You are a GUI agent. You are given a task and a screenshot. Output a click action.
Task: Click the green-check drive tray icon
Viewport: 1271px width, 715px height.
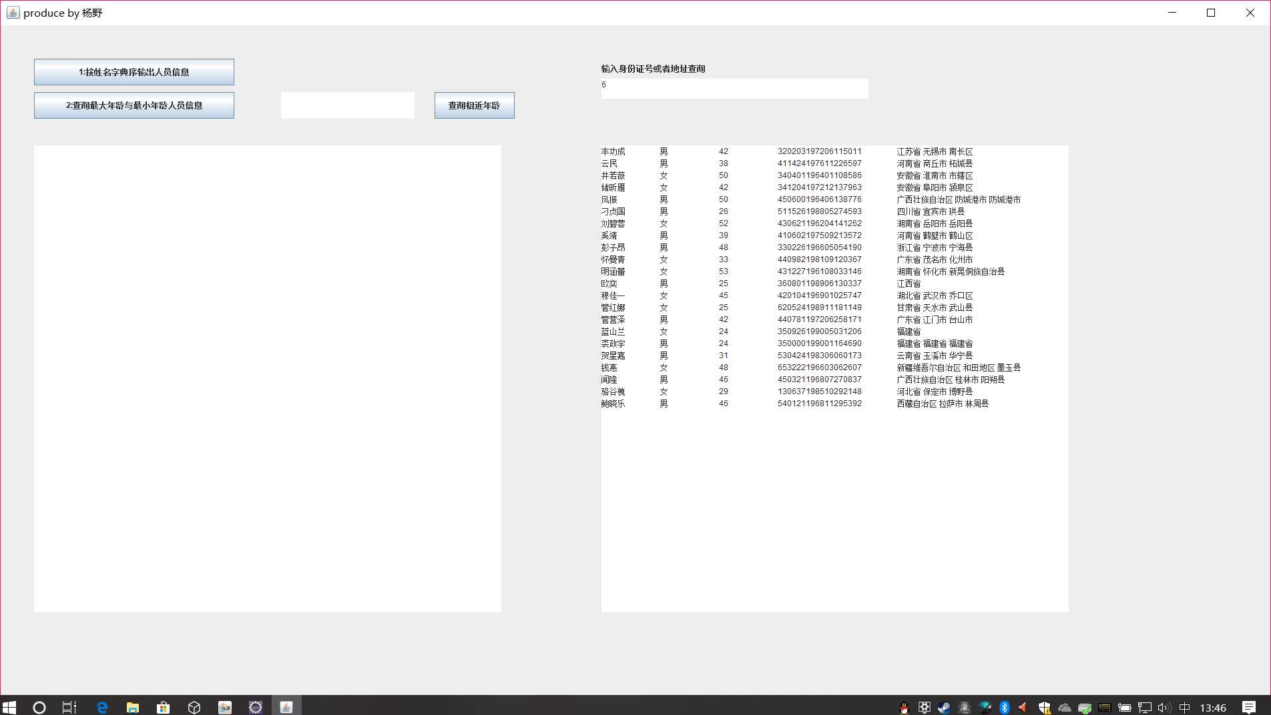point(1085,708)
